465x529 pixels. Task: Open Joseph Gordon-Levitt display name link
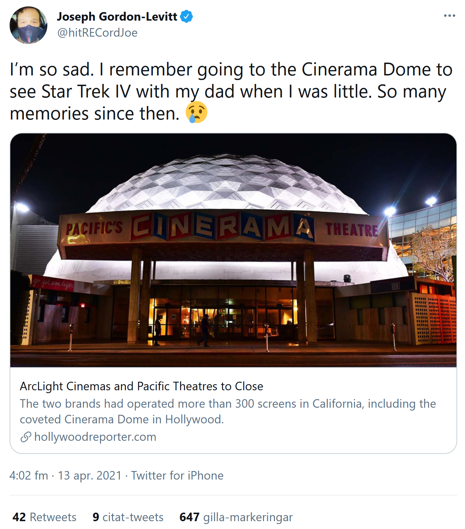[x=117, y=16]
